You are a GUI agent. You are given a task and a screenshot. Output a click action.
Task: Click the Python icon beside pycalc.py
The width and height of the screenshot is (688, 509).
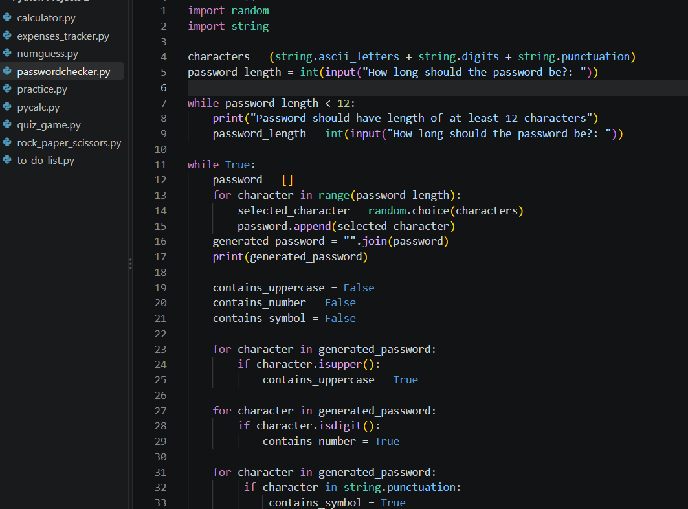[x=7, y=106]
